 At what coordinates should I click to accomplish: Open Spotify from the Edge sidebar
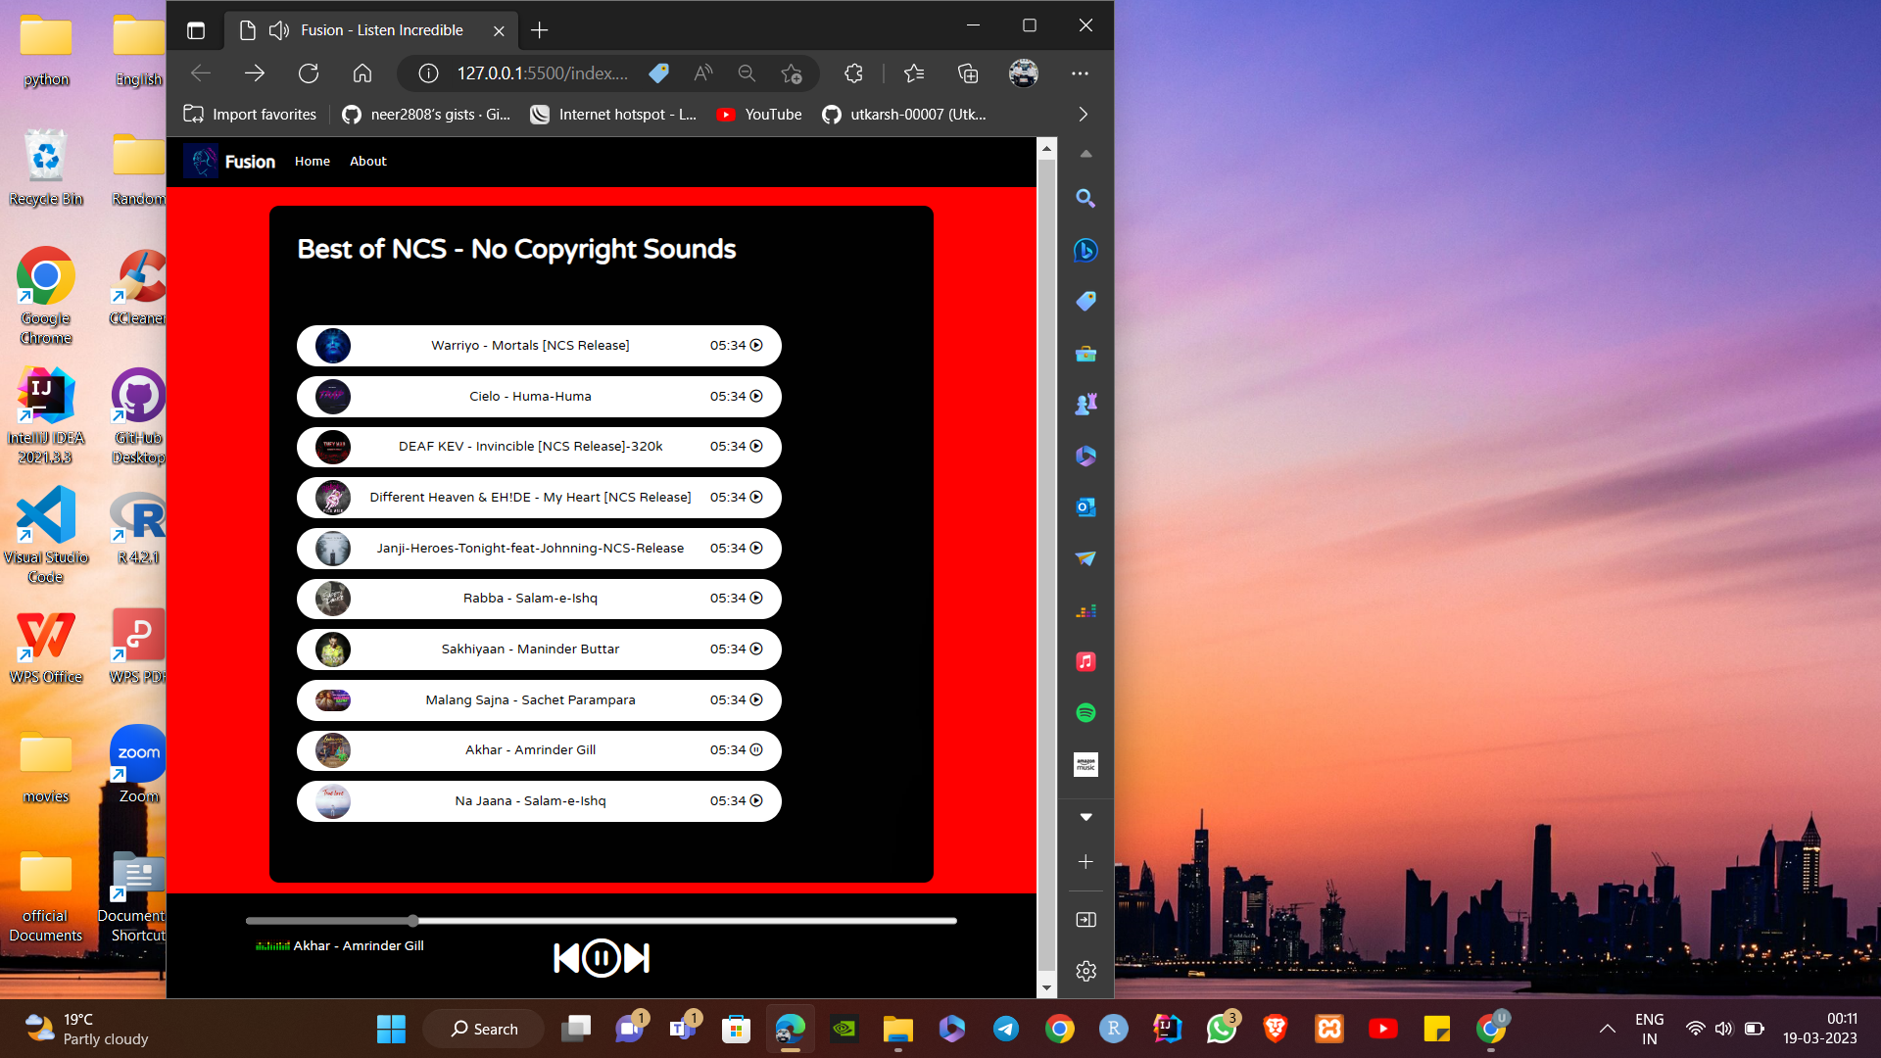pos(1085,713)
